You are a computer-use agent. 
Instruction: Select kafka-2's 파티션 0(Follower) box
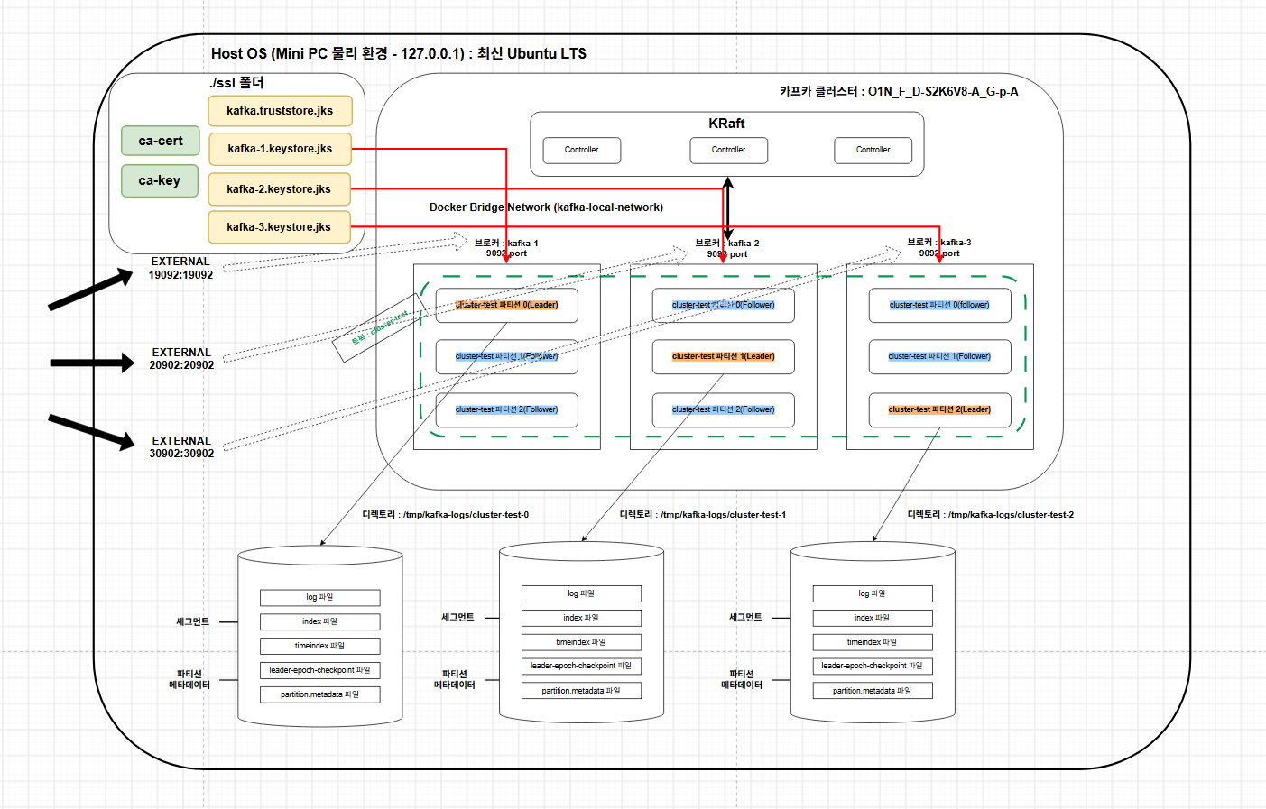723,305
